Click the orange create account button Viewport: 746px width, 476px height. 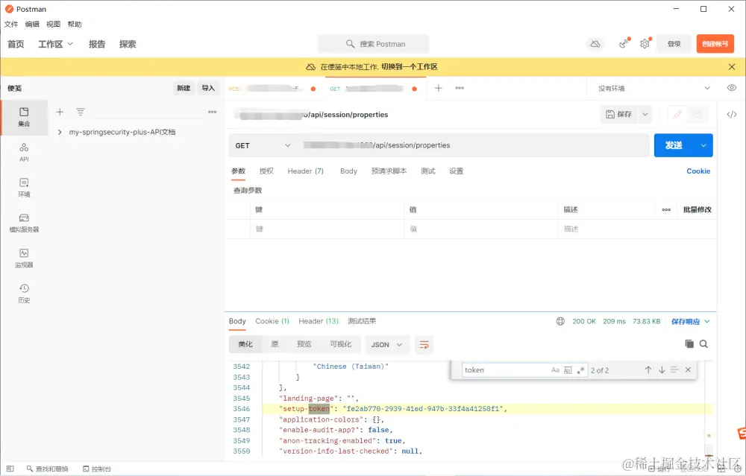coord(715,44)
